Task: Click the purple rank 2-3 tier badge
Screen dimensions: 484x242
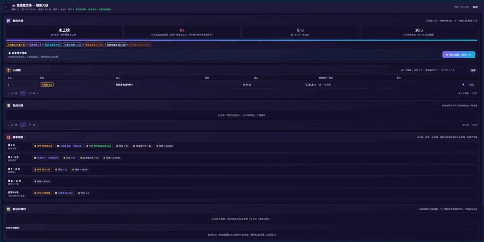Action: tap(35, 45)
